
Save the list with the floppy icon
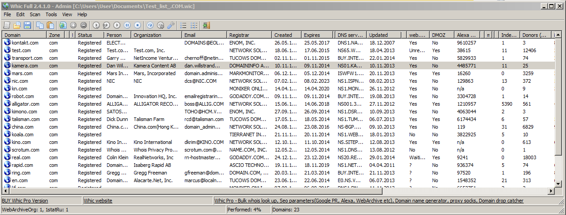coord(27,25)
